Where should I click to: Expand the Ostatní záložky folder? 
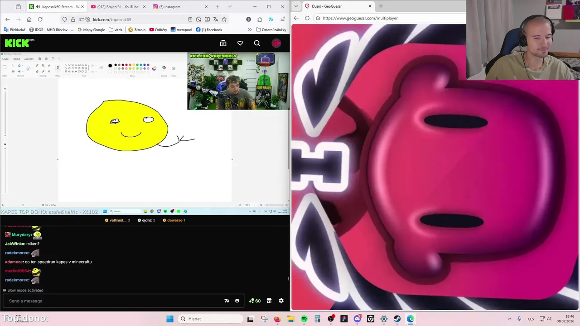(271, 30)
